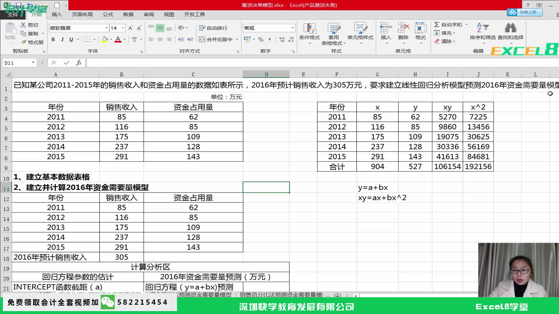Select the 自动换行 wrap text icon
The height and width of the screenshot is (314, 559).
click(215, 28)
